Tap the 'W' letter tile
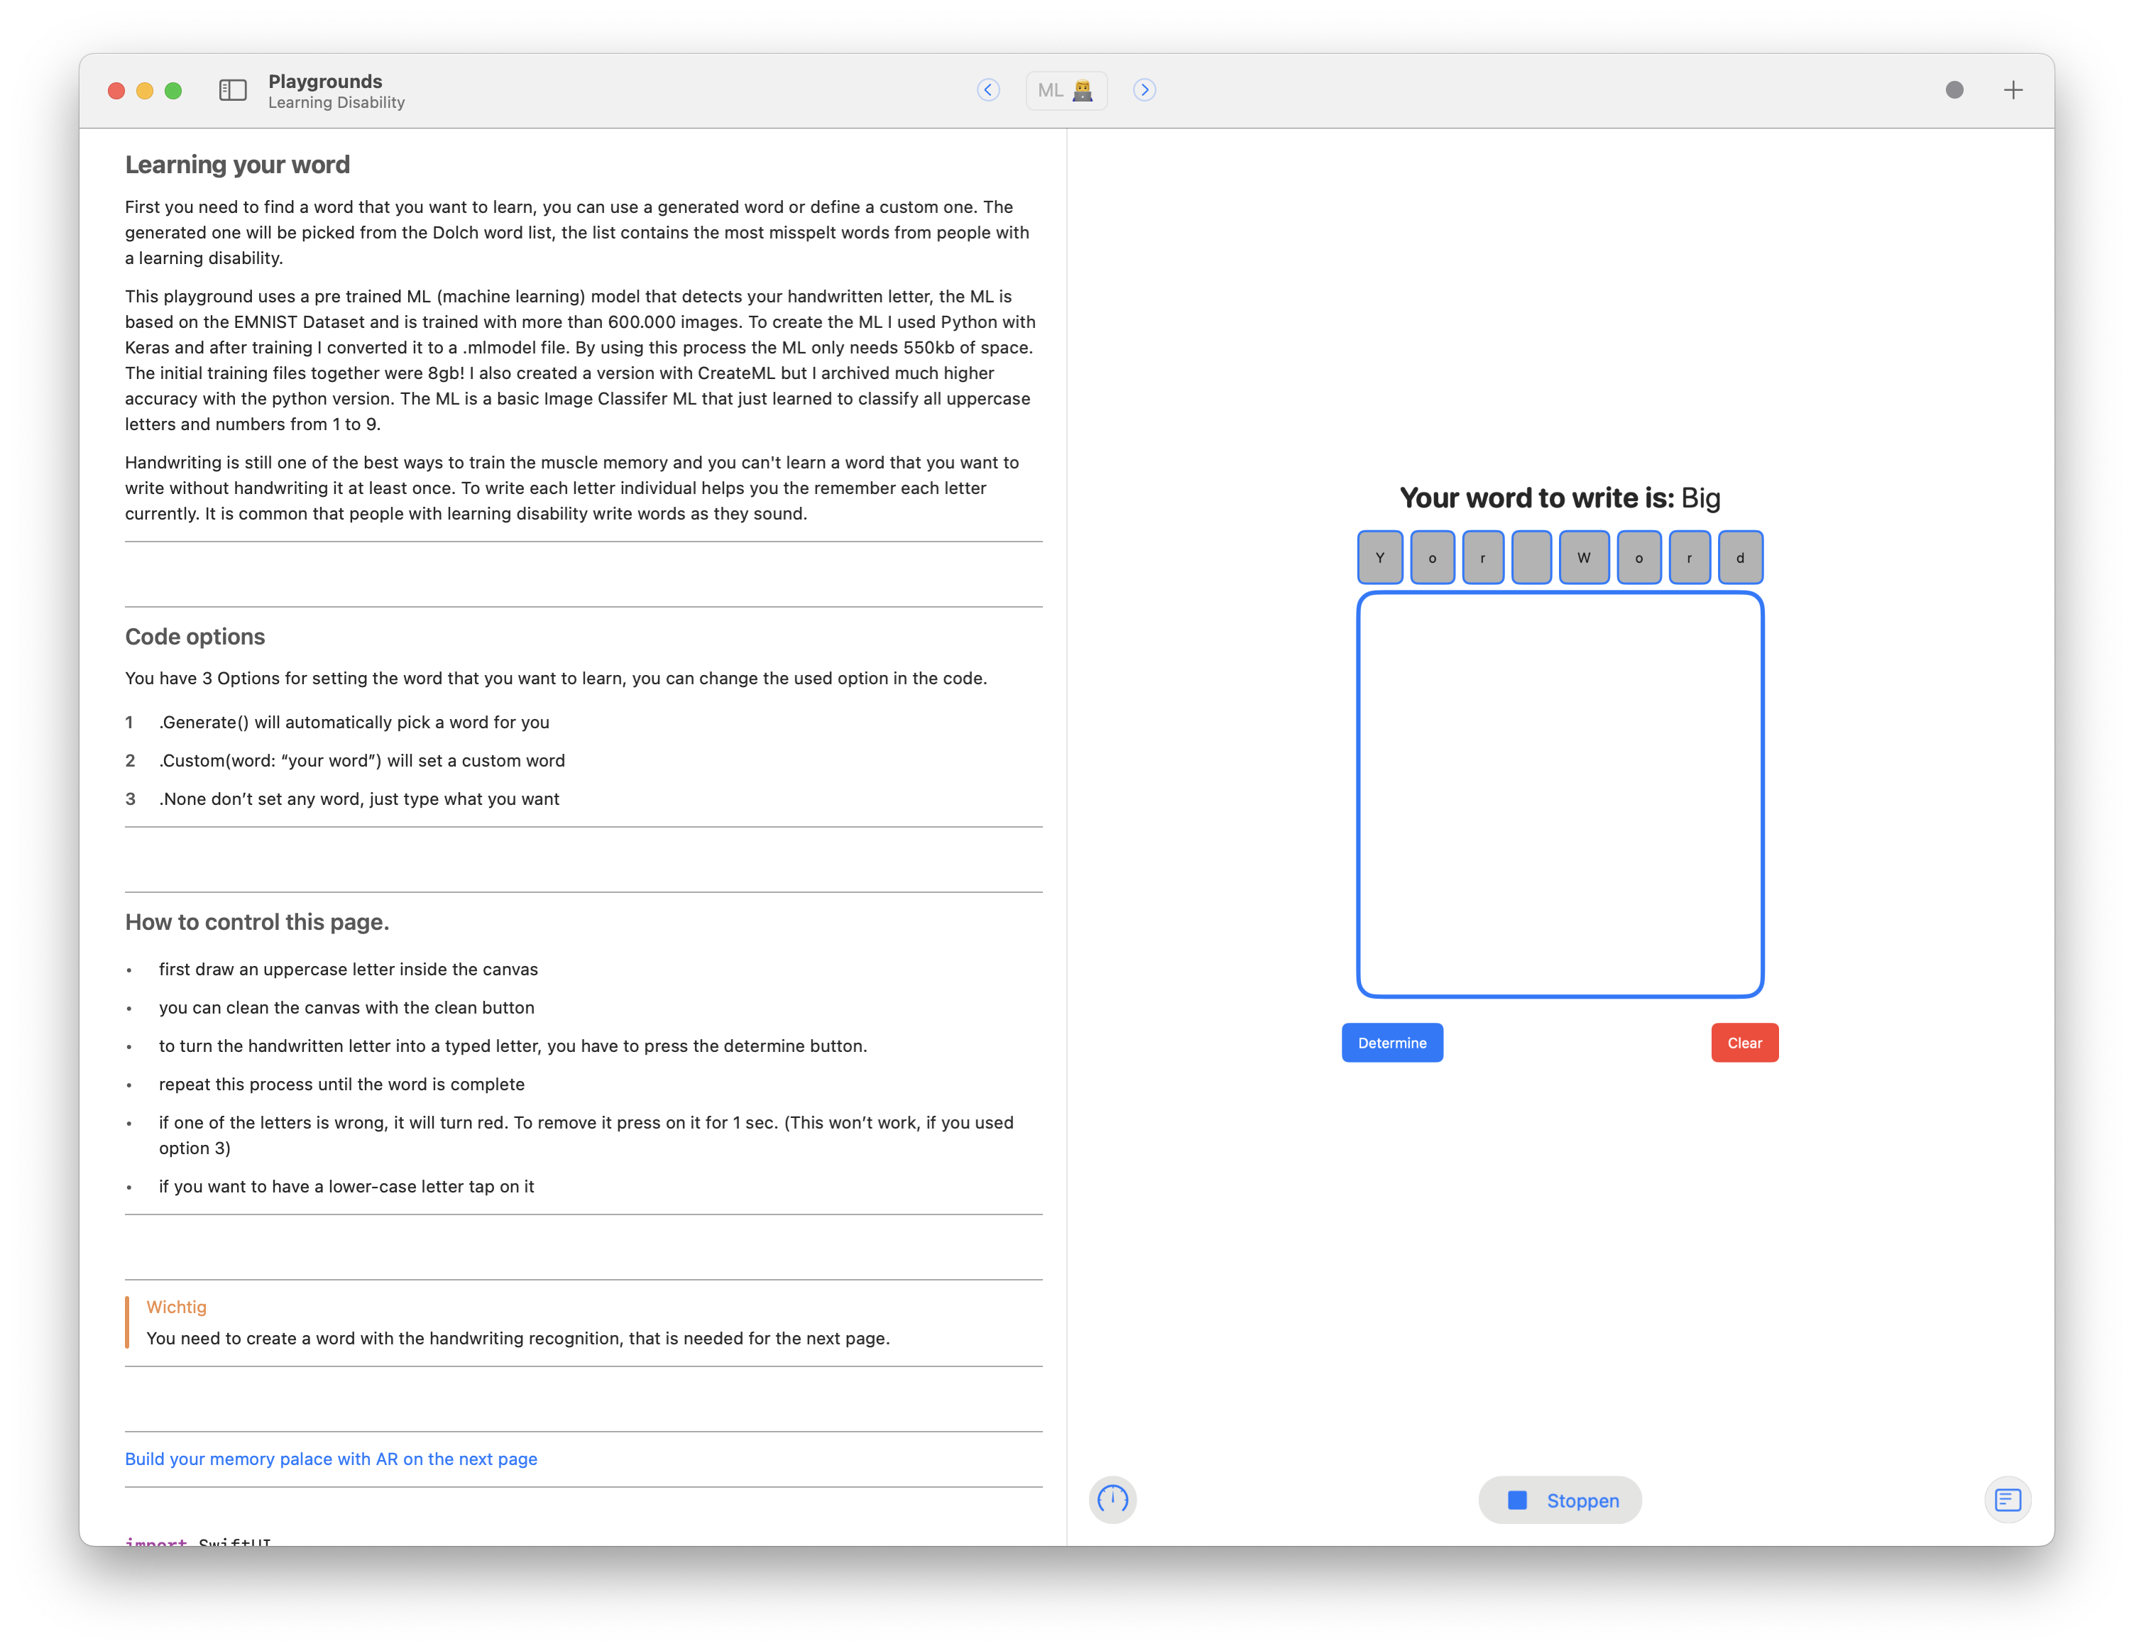 point(1583,558)
